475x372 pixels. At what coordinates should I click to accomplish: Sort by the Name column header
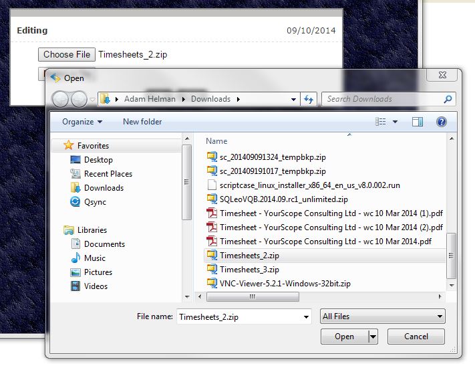[x=216, y=141]
